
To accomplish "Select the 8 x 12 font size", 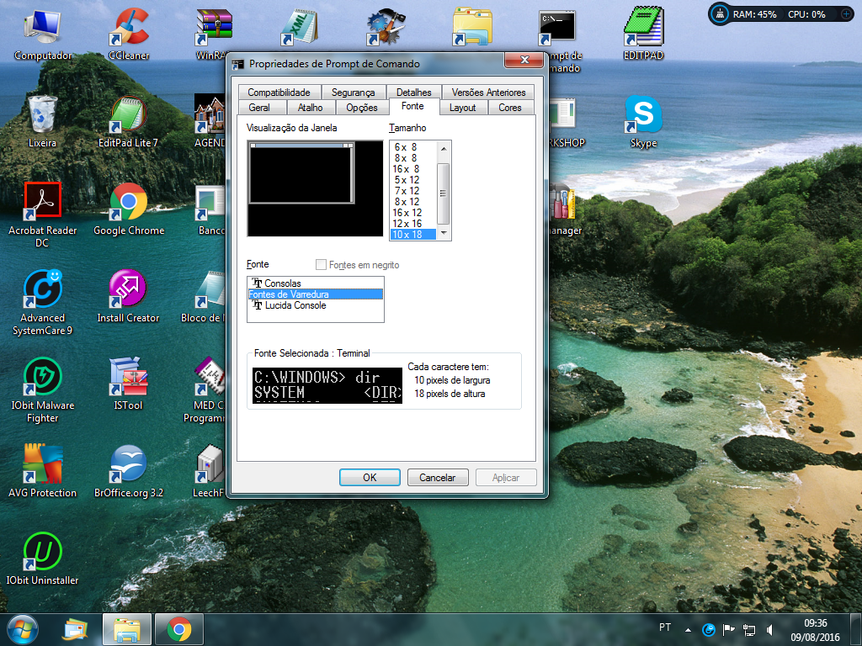I will pos(407,202).
